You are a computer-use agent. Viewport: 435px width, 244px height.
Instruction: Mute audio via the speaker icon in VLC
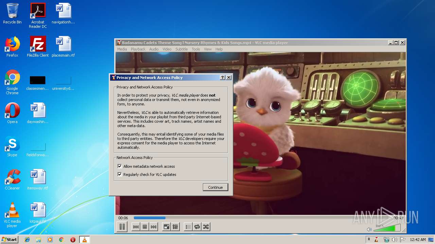[369, 229]
